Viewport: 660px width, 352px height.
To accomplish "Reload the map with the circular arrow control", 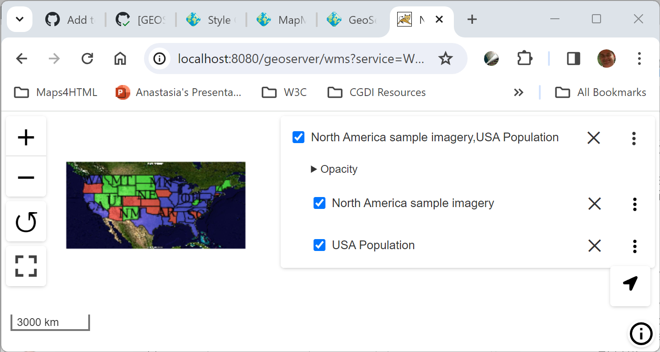I will point(26,222).
